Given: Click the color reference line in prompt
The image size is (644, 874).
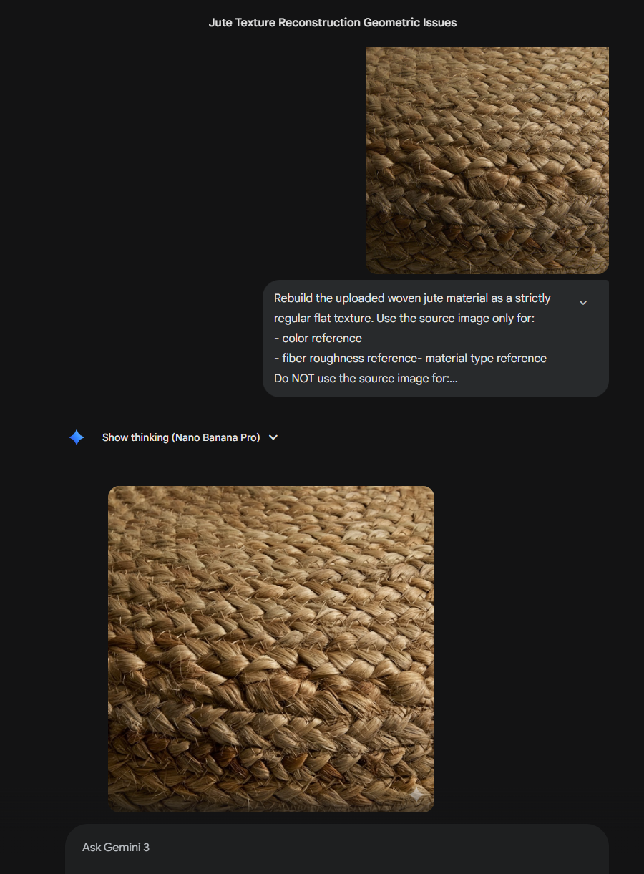Looking at the screenshot, I should click(318, 339).
